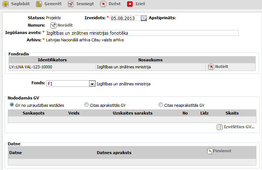Click the Norādīt number icon
The width and height of the screenshot is (262, 170).
point(53,25)
